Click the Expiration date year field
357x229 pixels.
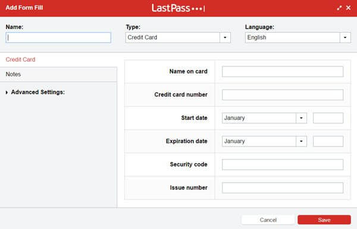[x=328, y=141]
